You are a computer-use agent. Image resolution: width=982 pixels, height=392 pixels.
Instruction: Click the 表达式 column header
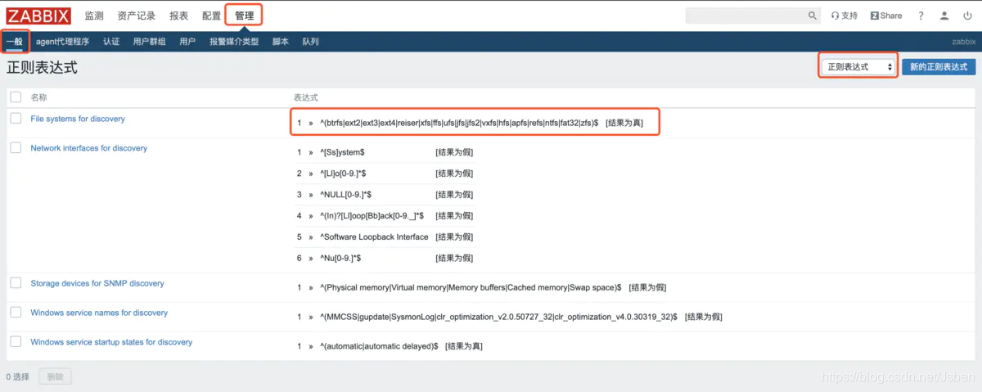[306, 97]
